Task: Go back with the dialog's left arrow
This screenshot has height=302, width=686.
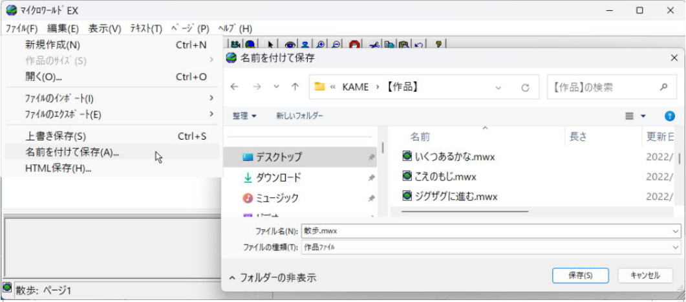Action: tap(235, 87)
